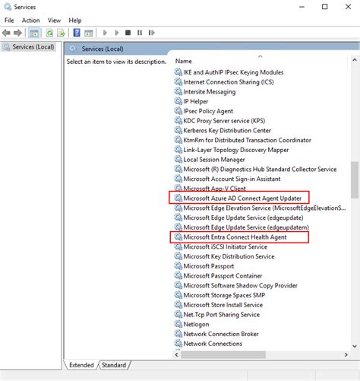Open the View menu
The image size is (360, 381).
[x=54, y=21]
